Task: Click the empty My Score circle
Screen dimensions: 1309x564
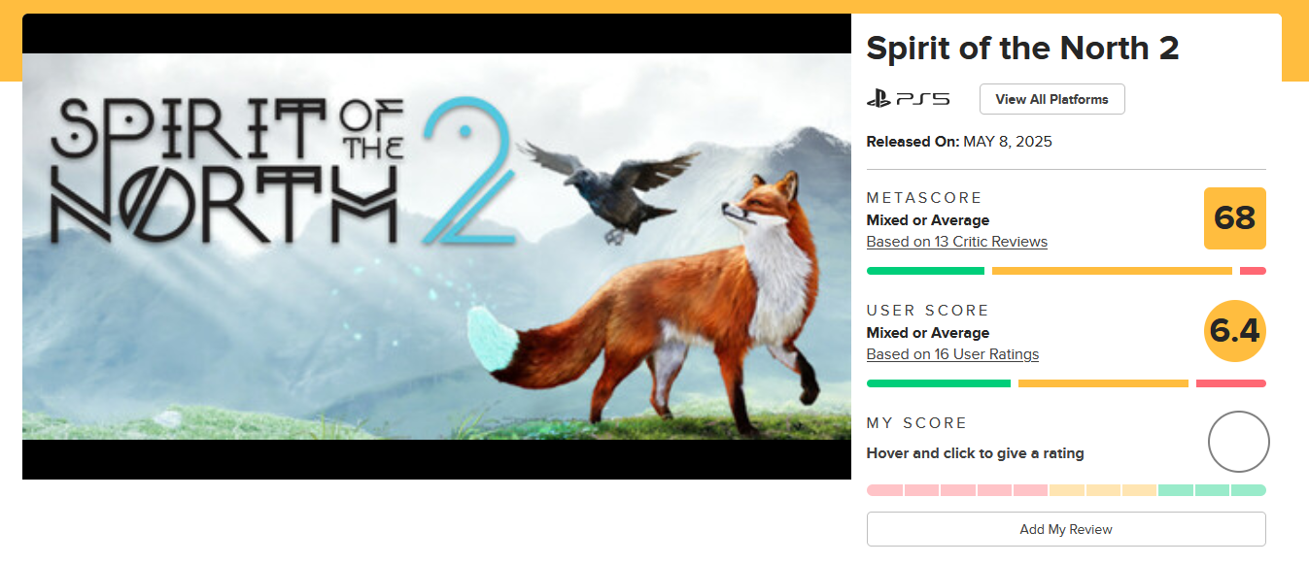Action: pyautogui.click(x=1238, y=442)
